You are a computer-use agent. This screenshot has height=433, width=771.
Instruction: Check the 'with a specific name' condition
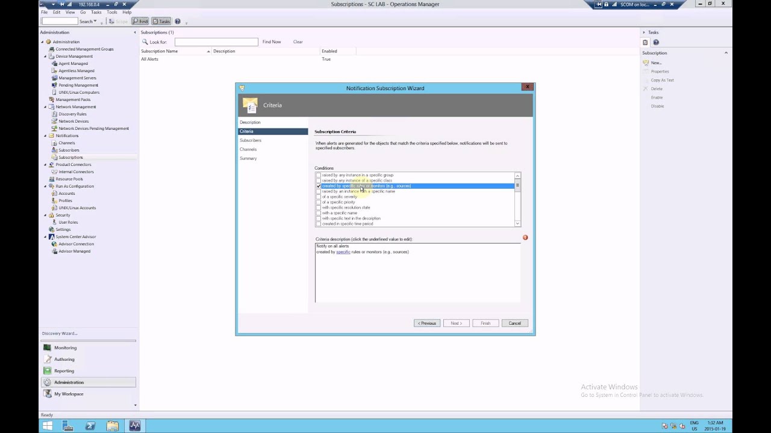click(319, 213)
